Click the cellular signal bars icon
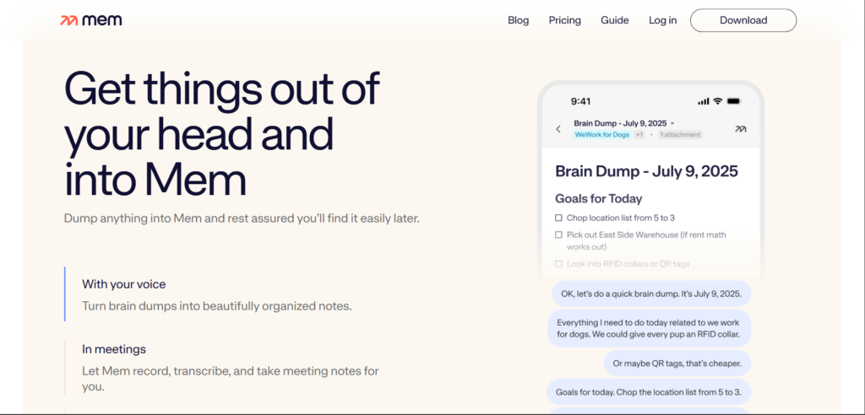The width and height of the screenshot is (865, 415). point(703,101)
